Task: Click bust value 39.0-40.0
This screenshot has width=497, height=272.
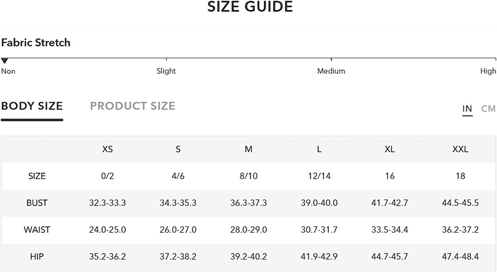Action: [319, 203]
